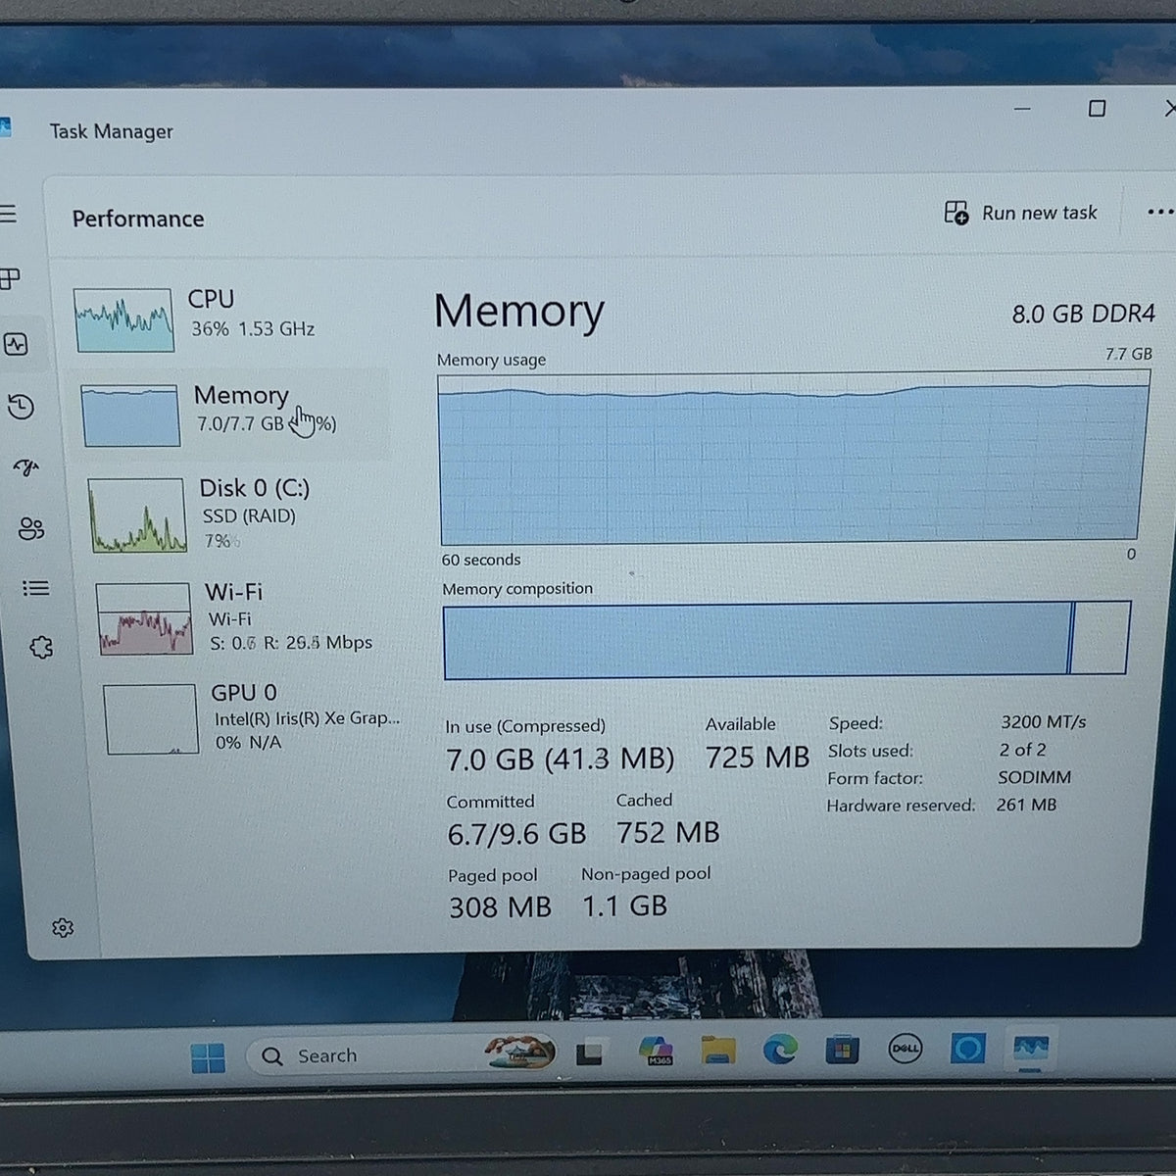Open the Processes page in the sidebar
The height and width of the screenshot is (1176, 1176).
point(10,278)
